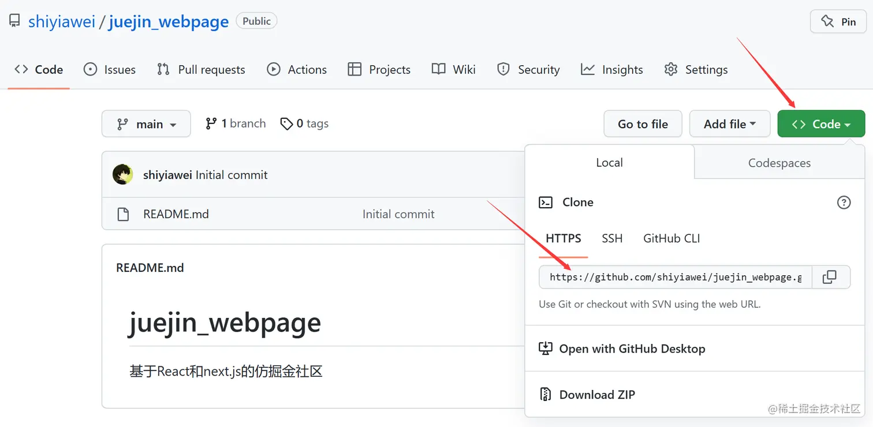Click the README.md header above the preview
This screenshot has width=873, height=427.
point(150,268)
